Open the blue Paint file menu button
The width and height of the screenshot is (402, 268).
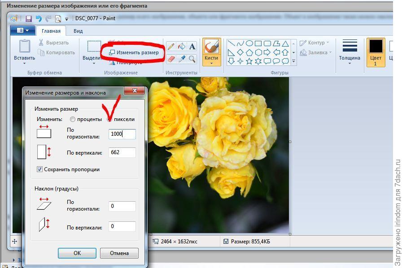pos(23,30)
